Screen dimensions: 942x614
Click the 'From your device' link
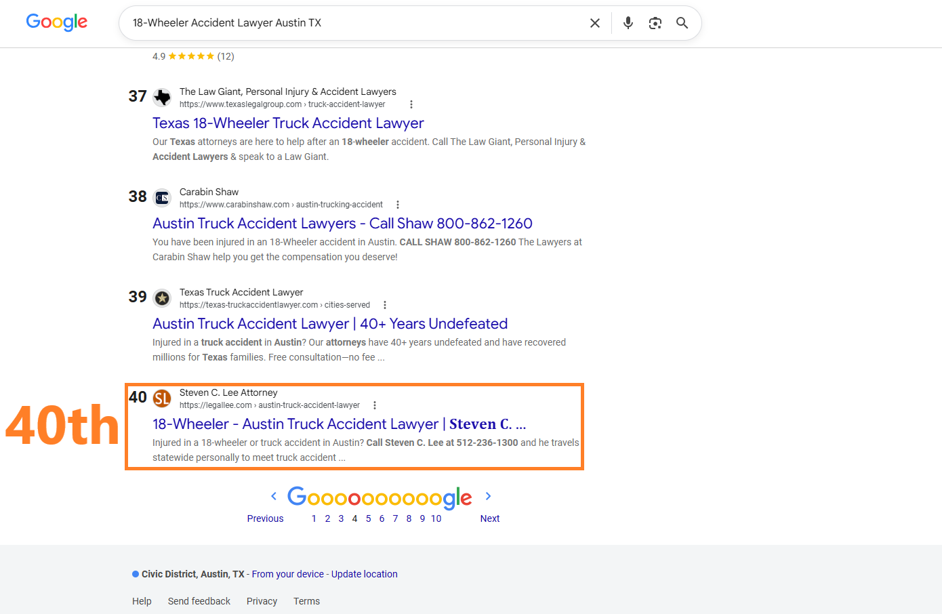[x=288, y=574]
